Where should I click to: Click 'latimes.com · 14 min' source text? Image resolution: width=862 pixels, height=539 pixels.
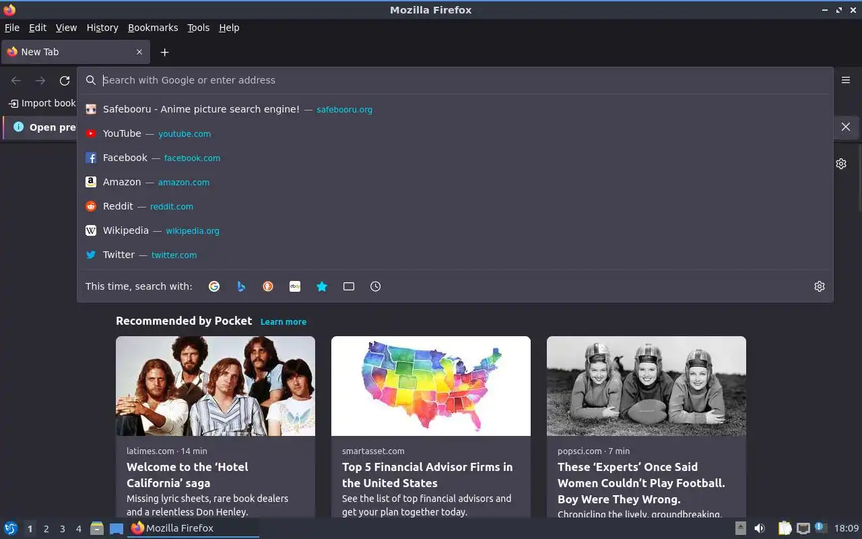coord(167,451)
